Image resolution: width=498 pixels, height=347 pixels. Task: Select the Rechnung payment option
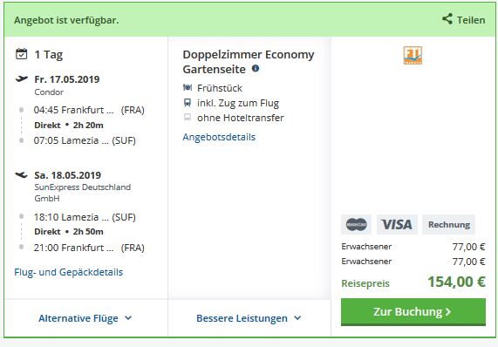coord(449,224)
